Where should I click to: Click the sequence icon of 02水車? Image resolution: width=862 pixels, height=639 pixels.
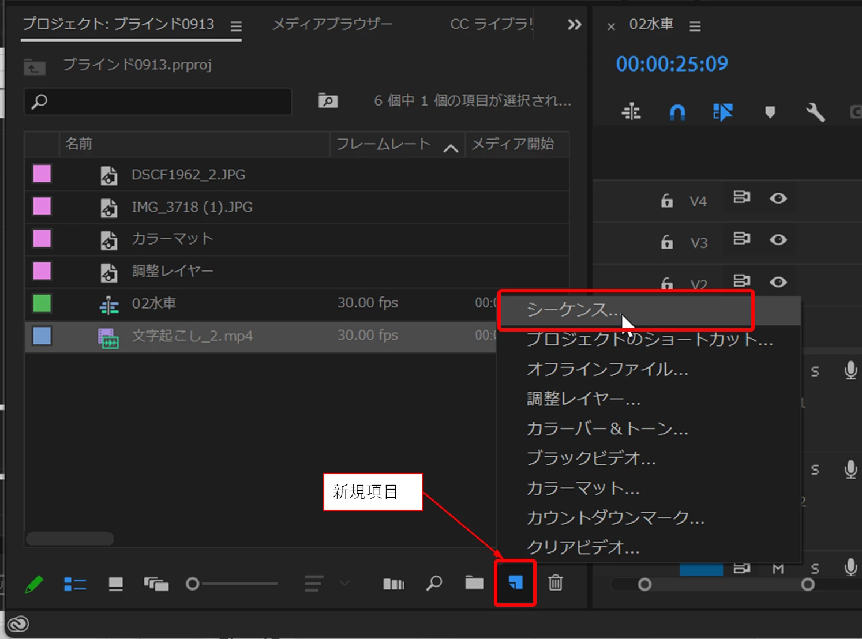(109, 306)
